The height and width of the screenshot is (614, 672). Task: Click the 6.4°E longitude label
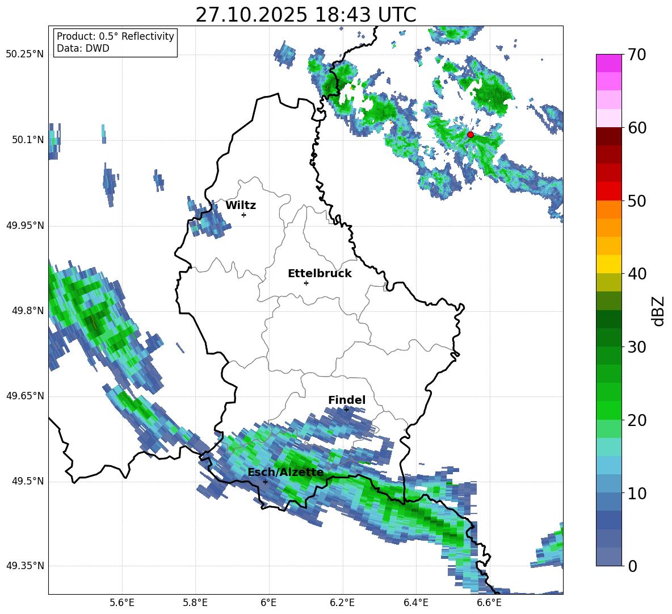click(x=415, y=603)
